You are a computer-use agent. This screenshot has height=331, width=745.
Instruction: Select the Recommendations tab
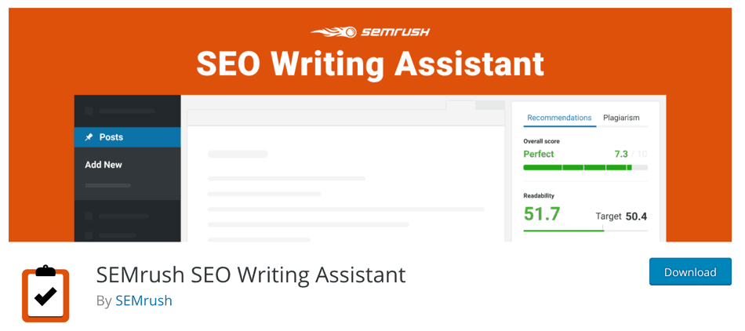(x=559, y=118)
